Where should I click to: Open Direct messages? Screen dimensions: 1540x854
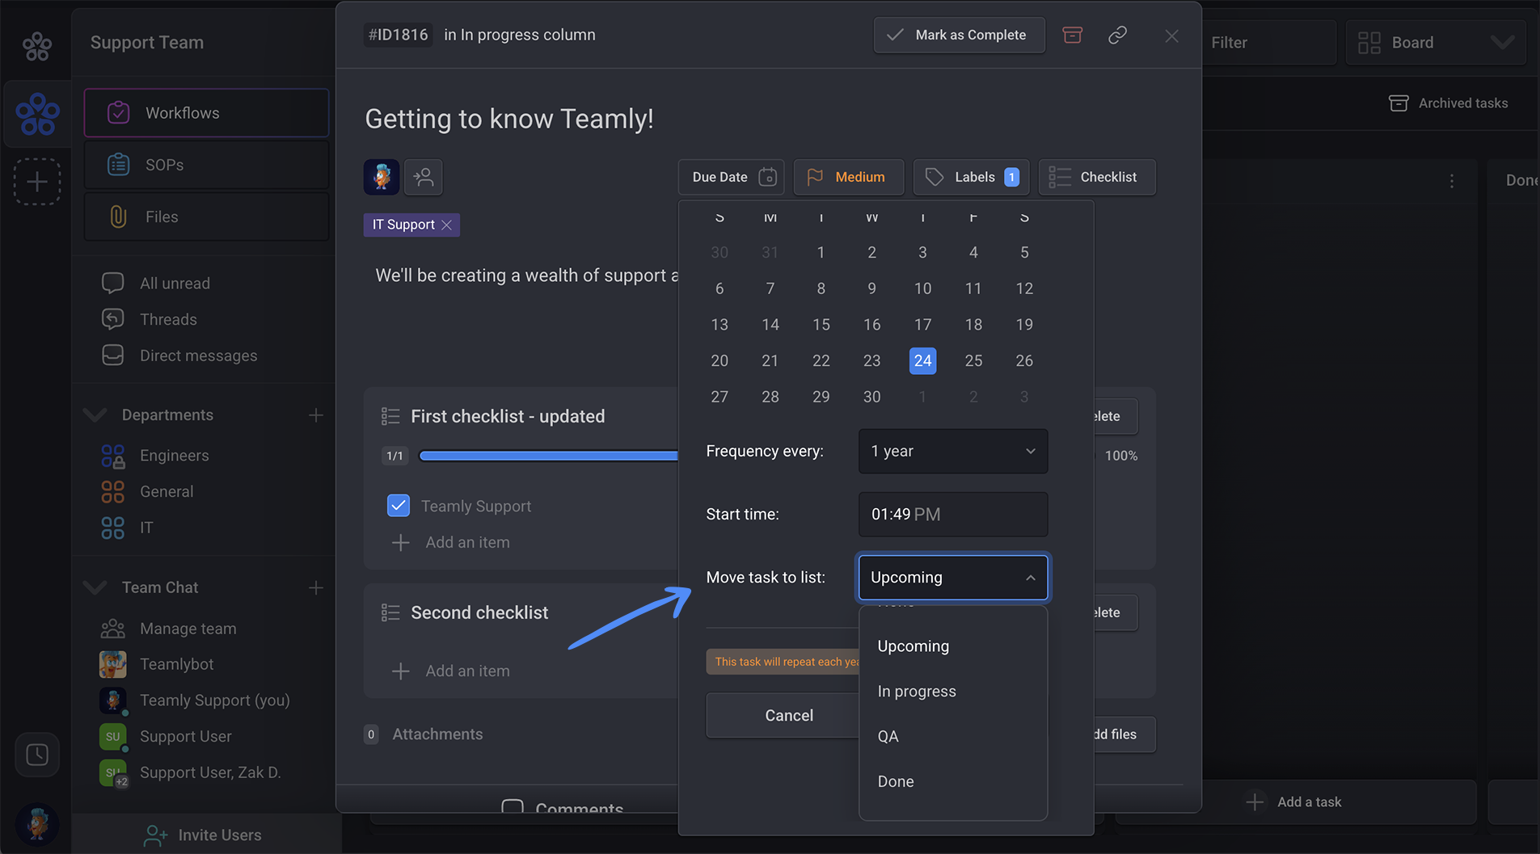click(198, 355)
